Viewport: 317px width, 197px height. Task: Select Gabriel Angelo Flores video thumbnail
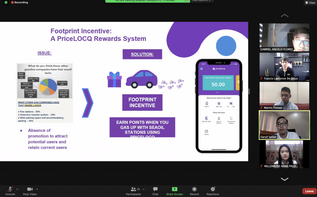(284, 37)
